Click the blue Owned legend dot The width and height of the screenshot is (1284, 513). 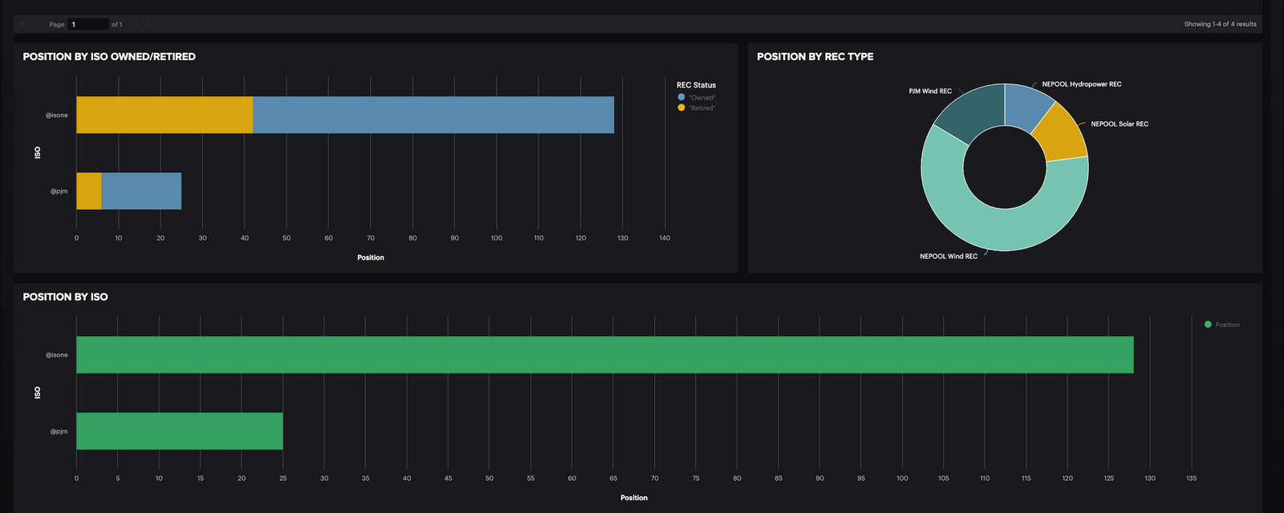681,97
